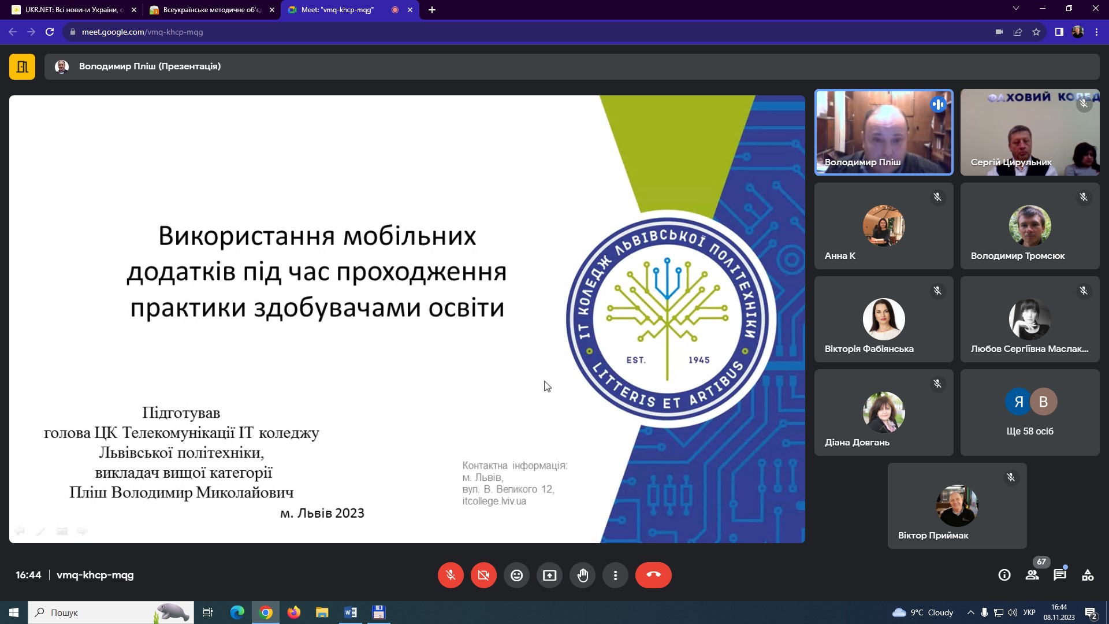Image resolution: width=1109 pixels, height=624 pixels.
Task: Open the Activities icon
Action: click(1088, 575)
